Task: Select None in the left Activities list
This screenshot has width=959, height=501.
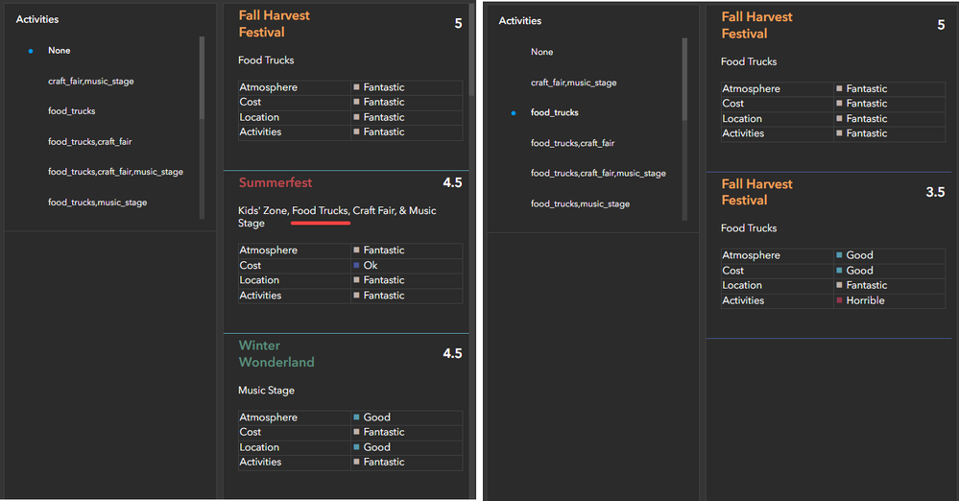Action: (59, 51)
